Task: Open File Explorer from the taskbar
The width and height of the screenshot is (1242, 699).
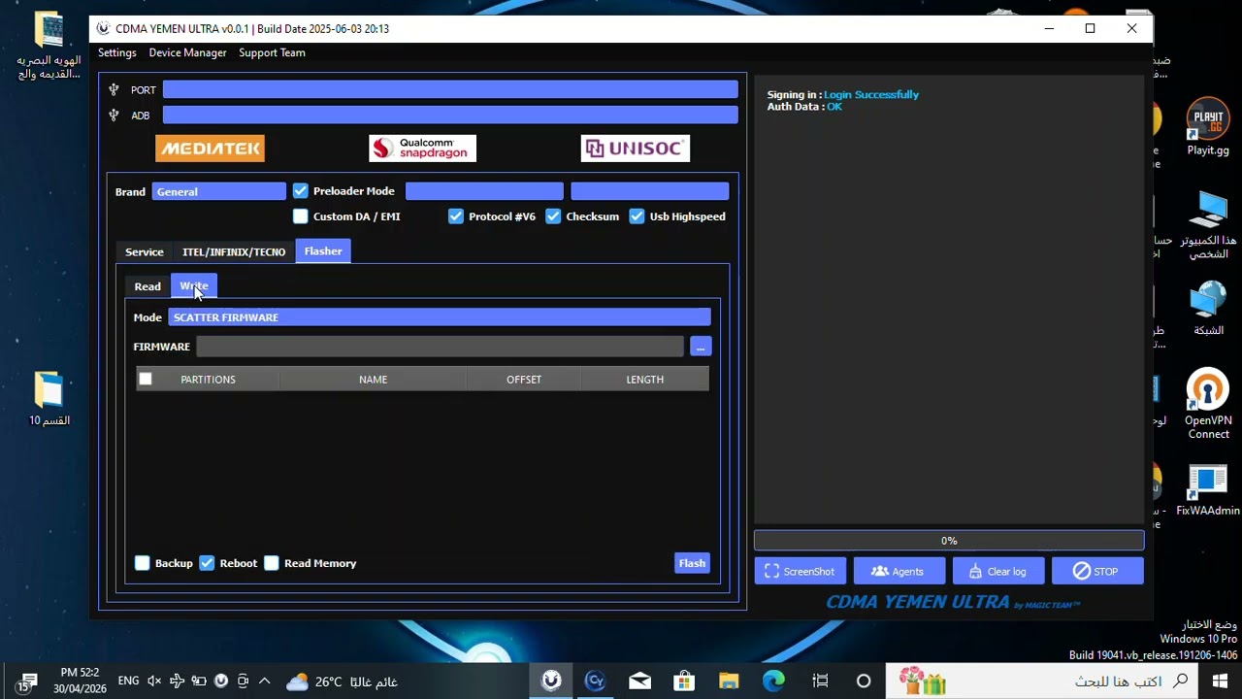Action: coord(729,682)
